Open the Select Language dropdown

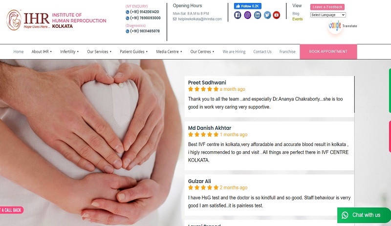[x=328, y=15]
